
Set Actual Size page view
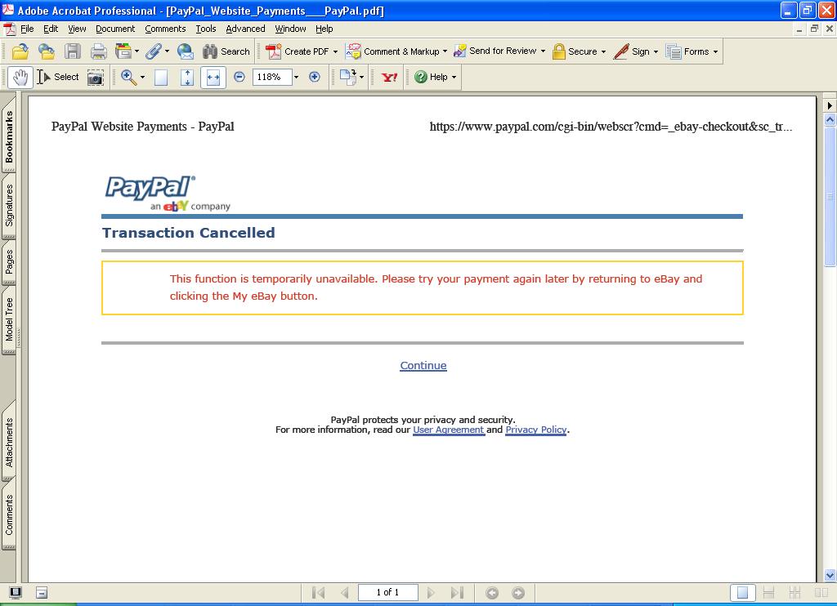pos(161,78)
